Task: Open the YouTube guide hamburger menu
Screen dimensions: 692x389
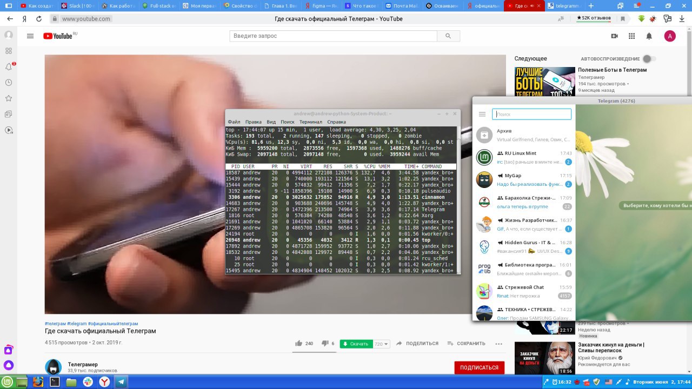Action: 30,36
